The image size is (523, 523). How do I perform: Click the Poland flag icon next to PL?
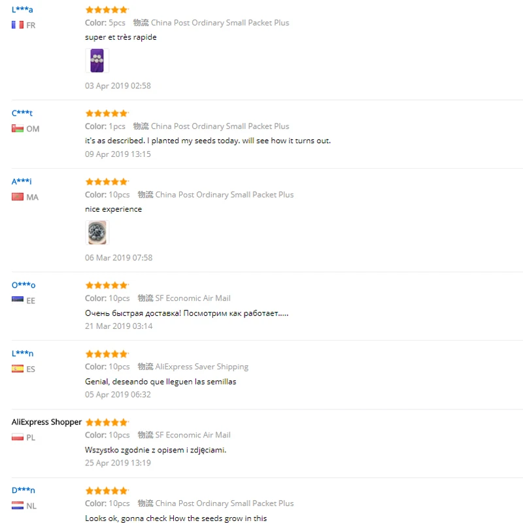tap(18, 437)
